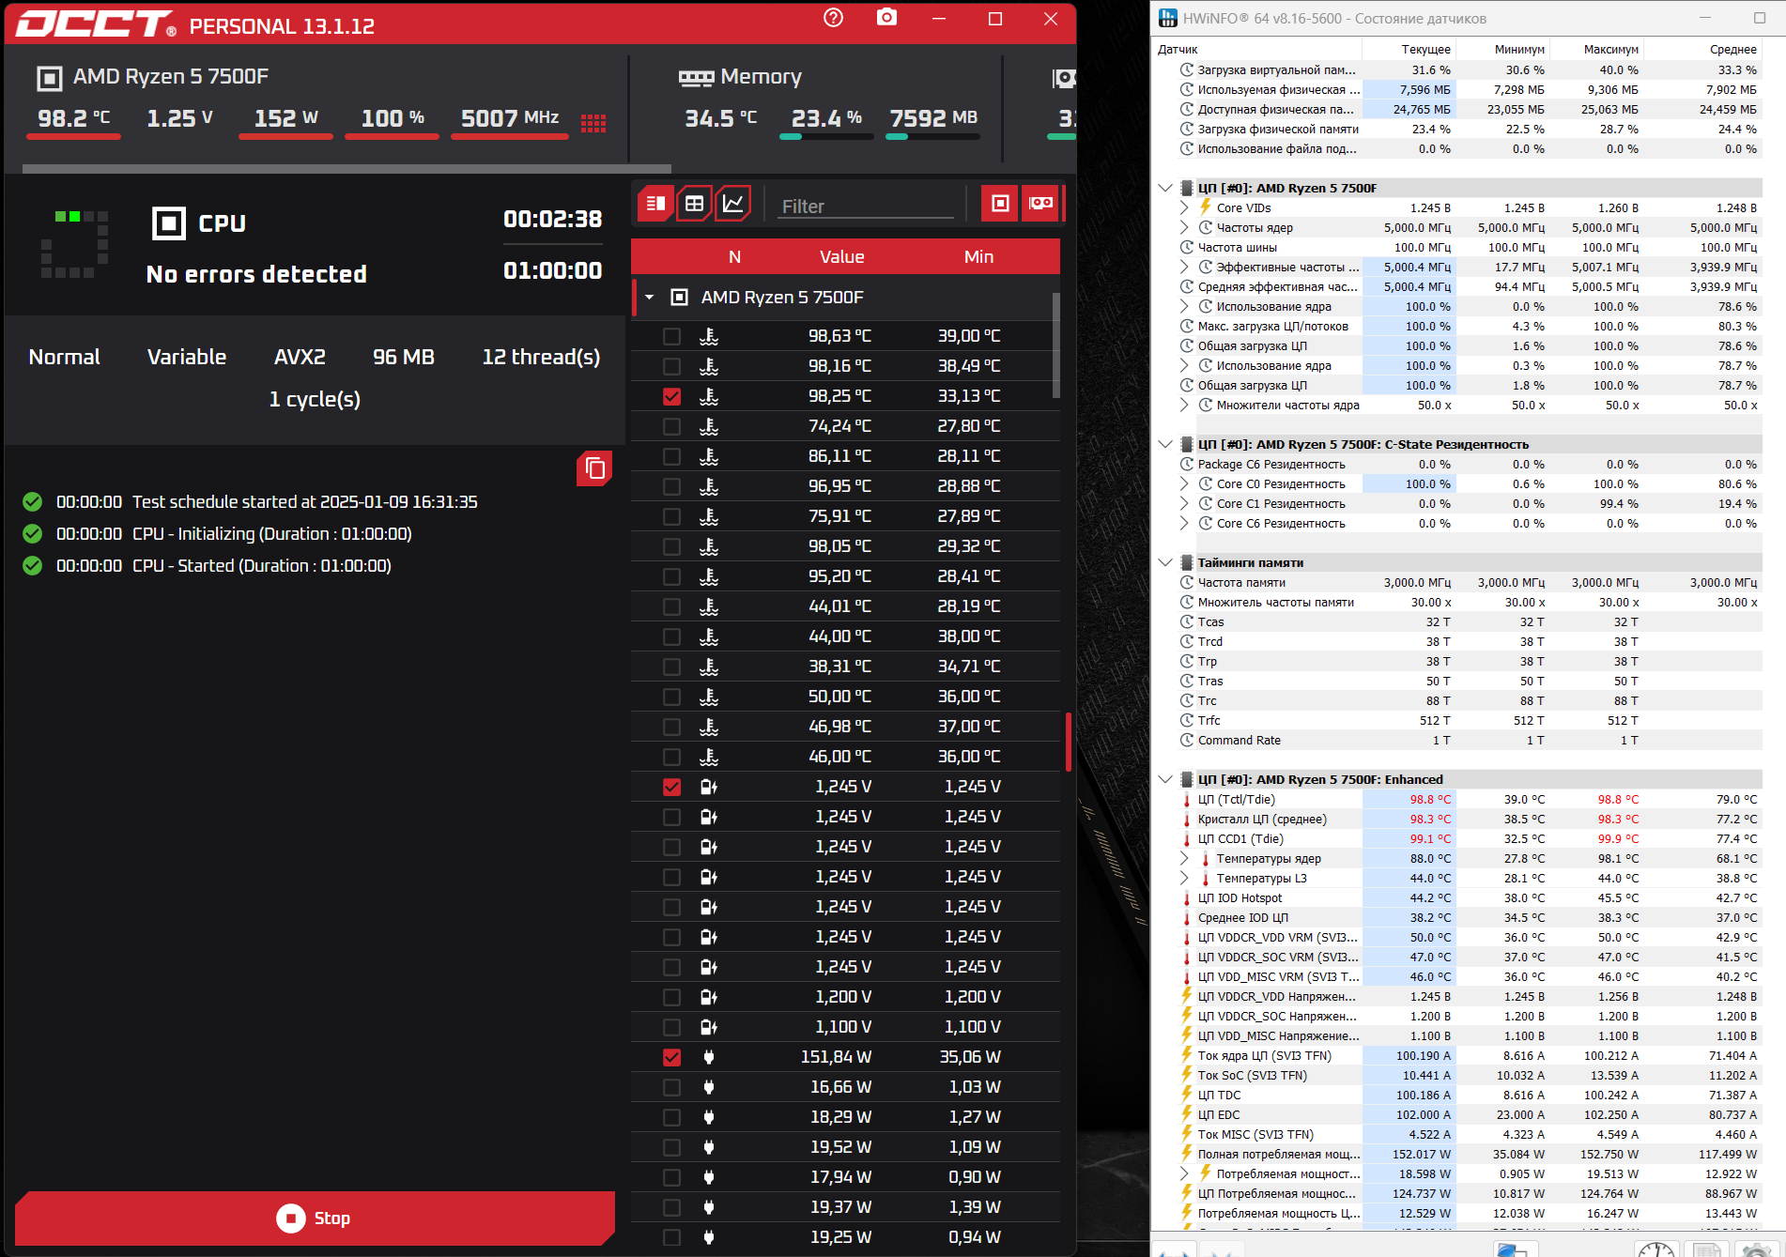The height and width of the screenshot is (1257, 1786).
Task: Click the AVX2 instruction set label
Action: [x=300, y=357]
